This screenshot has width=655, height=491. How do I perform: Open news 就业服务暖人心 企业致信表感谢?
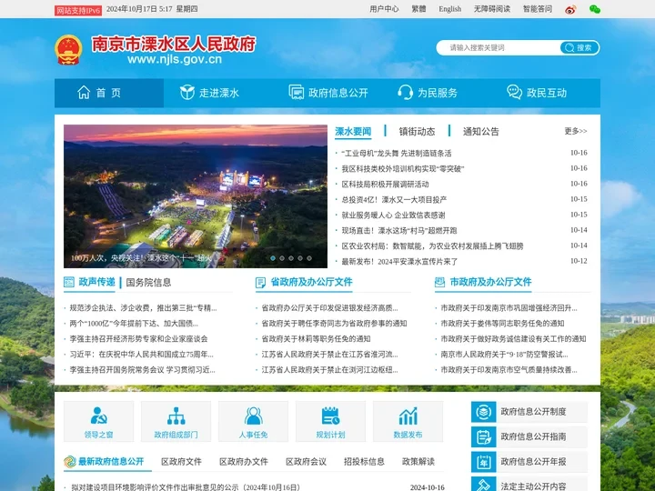393,215
